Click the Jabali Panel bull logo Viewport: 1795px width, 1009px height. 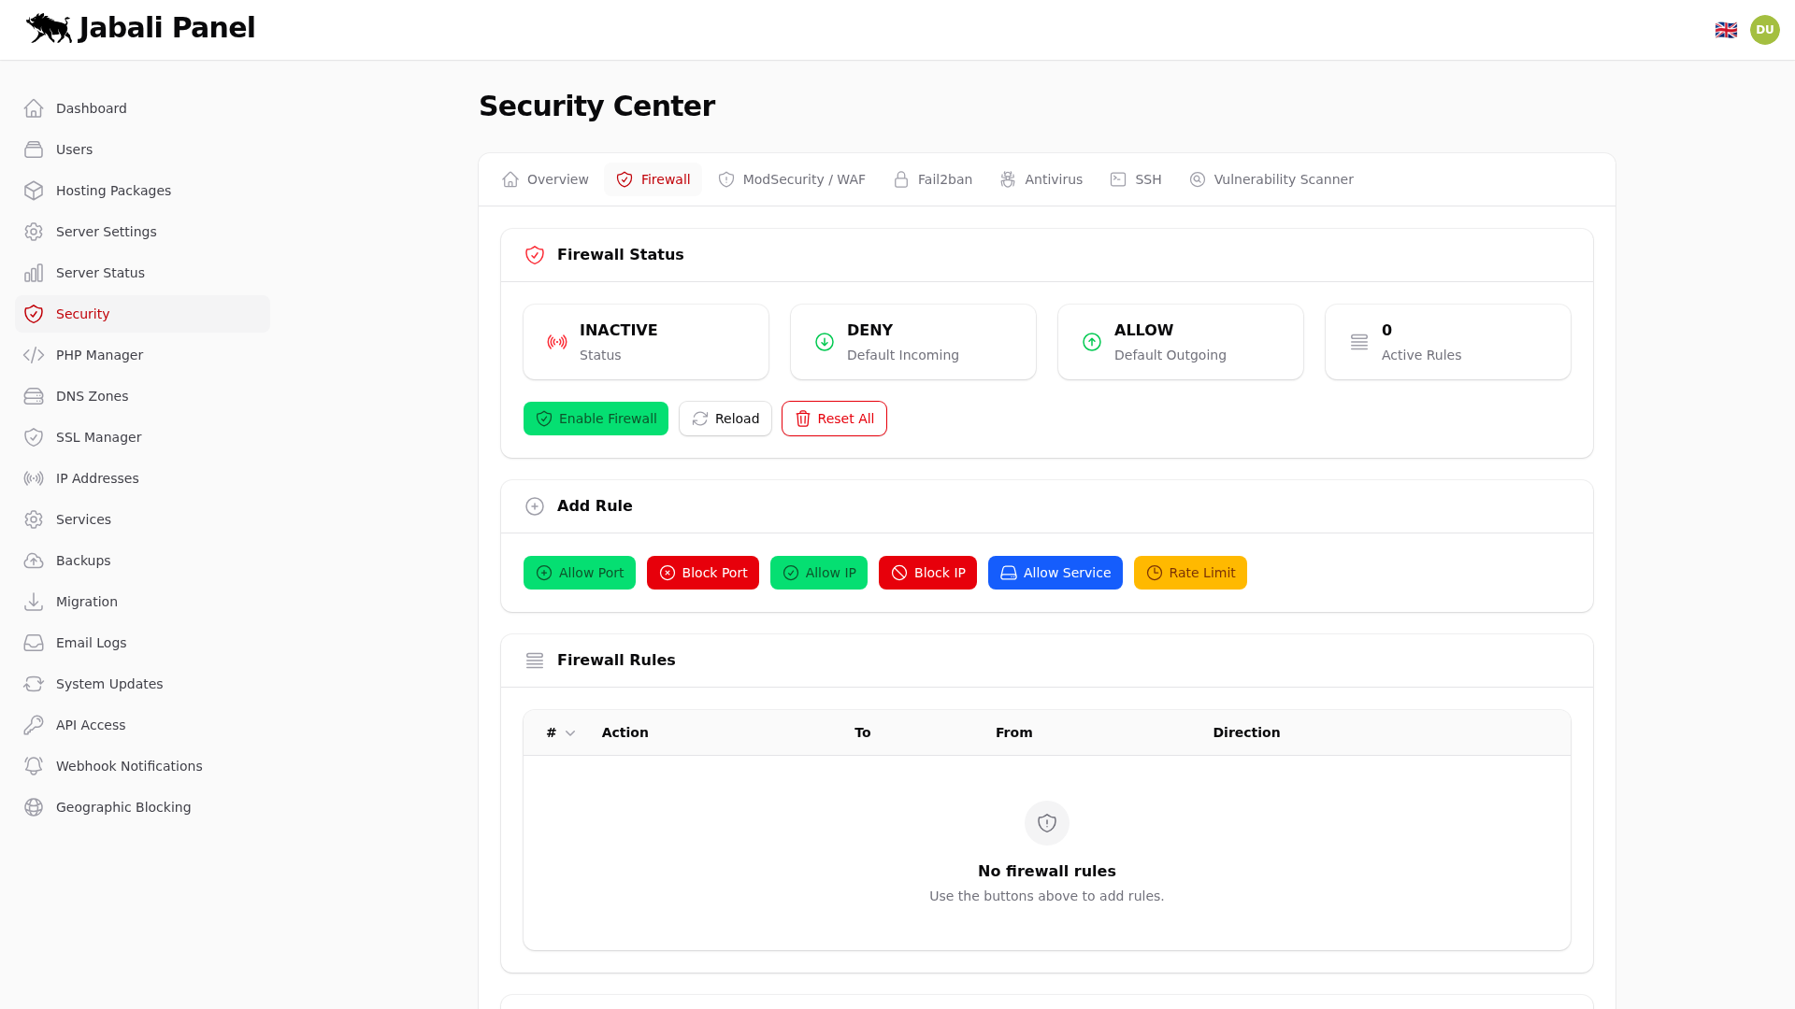48,28
